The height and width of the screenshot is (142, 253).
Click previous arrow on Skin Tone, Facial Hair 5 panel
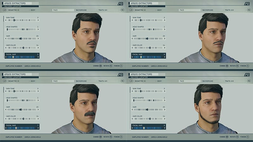[6, 20]
